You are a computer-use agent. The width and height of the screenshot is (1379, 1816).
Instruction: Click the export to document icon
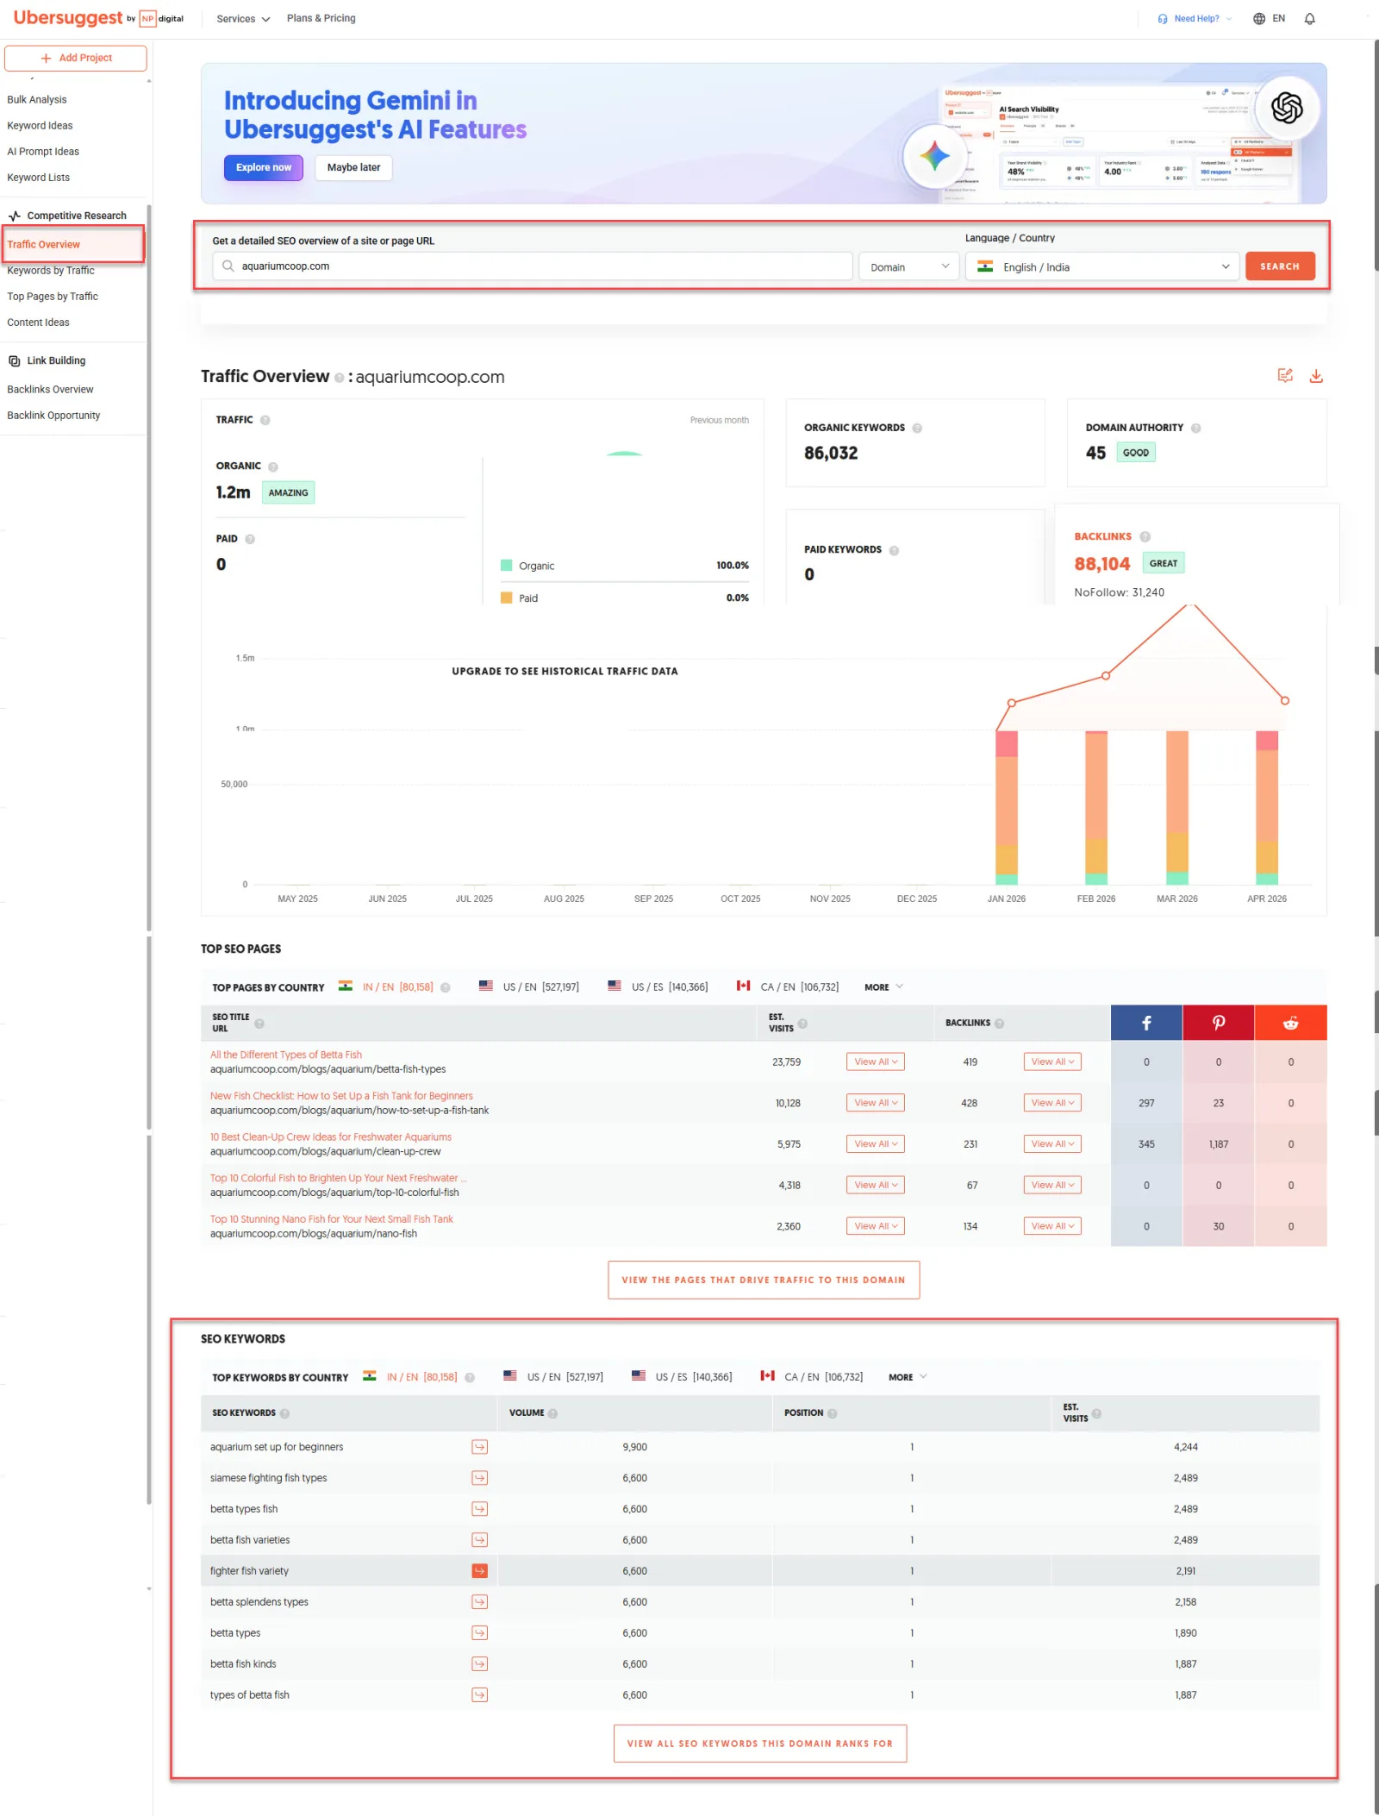coord(1285,375)
